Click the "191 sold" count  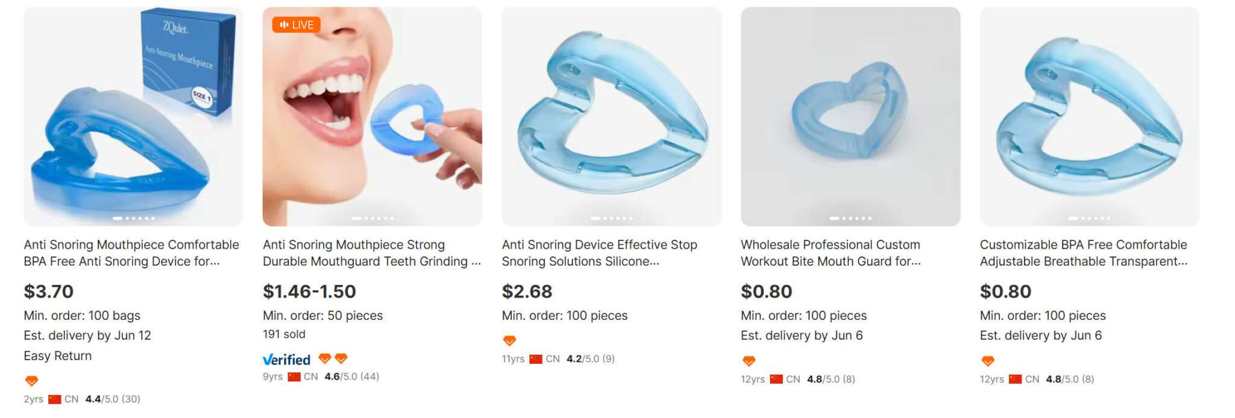[283, 334]
